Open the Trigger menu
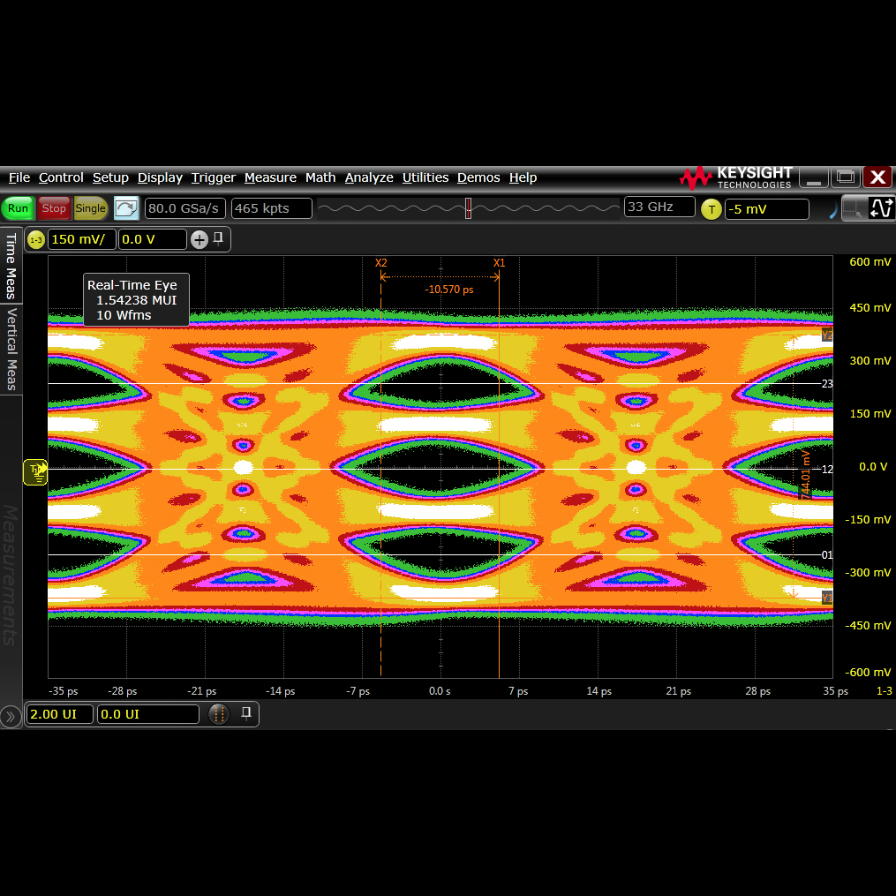Viewport: 896px width, 896px height. (x=213, y=177)
